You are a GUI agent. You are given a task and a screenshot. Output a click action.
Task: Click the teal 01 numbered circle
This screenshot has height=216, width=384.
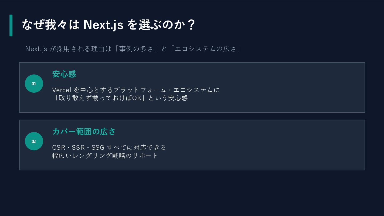point(34,84)
